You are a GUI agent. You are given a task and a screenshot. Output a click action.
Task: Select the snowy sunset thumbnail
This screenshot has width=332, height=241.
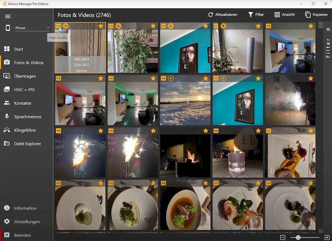(x=185, y=100)
